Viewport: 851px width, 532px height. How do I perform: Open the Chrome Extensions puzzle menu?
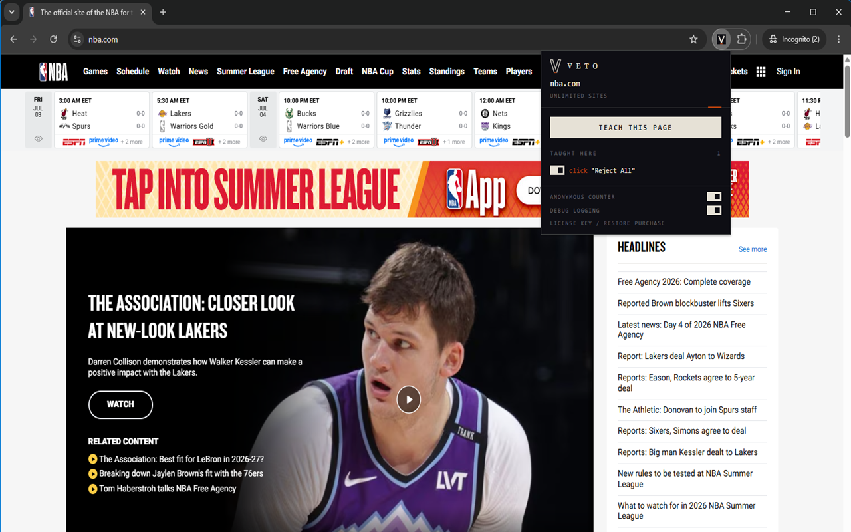point(742,39)
